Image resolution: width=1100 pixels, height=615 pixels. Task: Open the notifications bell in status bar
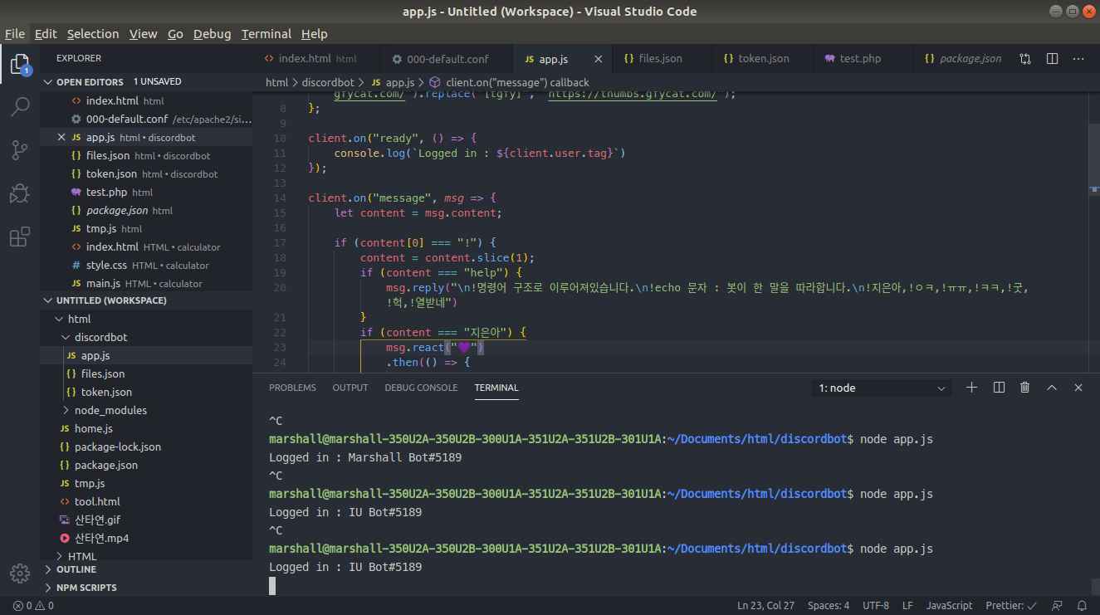click(1082, 606)
